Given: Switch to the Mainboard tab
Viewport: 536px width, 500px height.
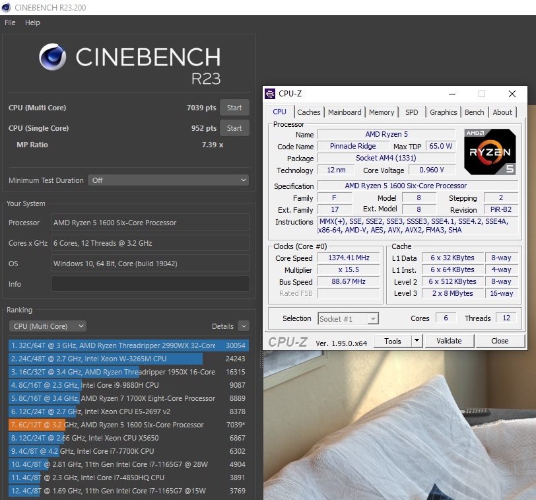Looking at the screenshot, I should 345,112.
